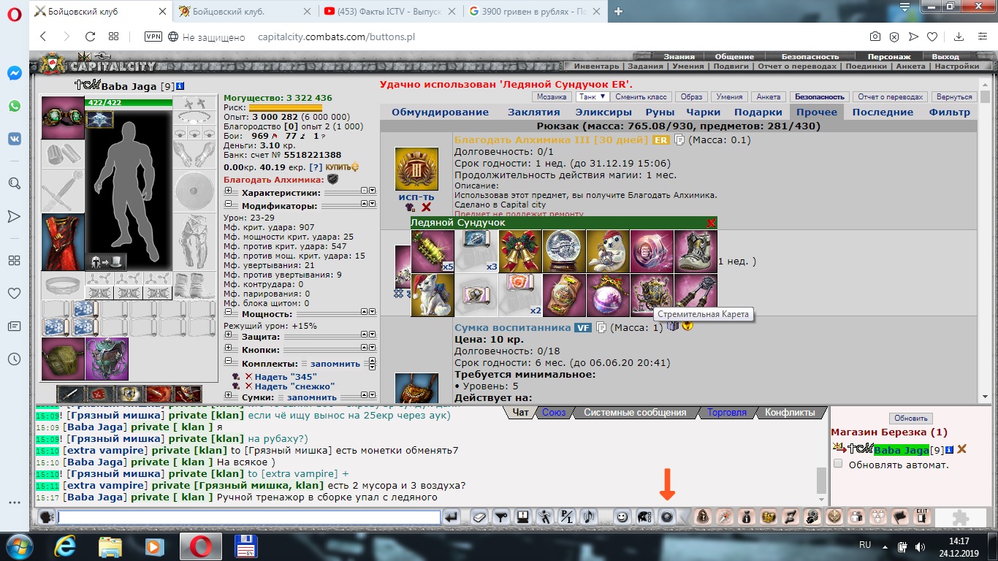Click the КУПИТЬ buy ekr link
This screenshot has width=998, height=561.
[x=343, y=167]
